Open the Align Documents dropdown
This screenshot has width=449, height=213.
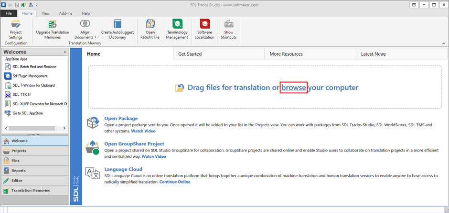pos(86,30)
